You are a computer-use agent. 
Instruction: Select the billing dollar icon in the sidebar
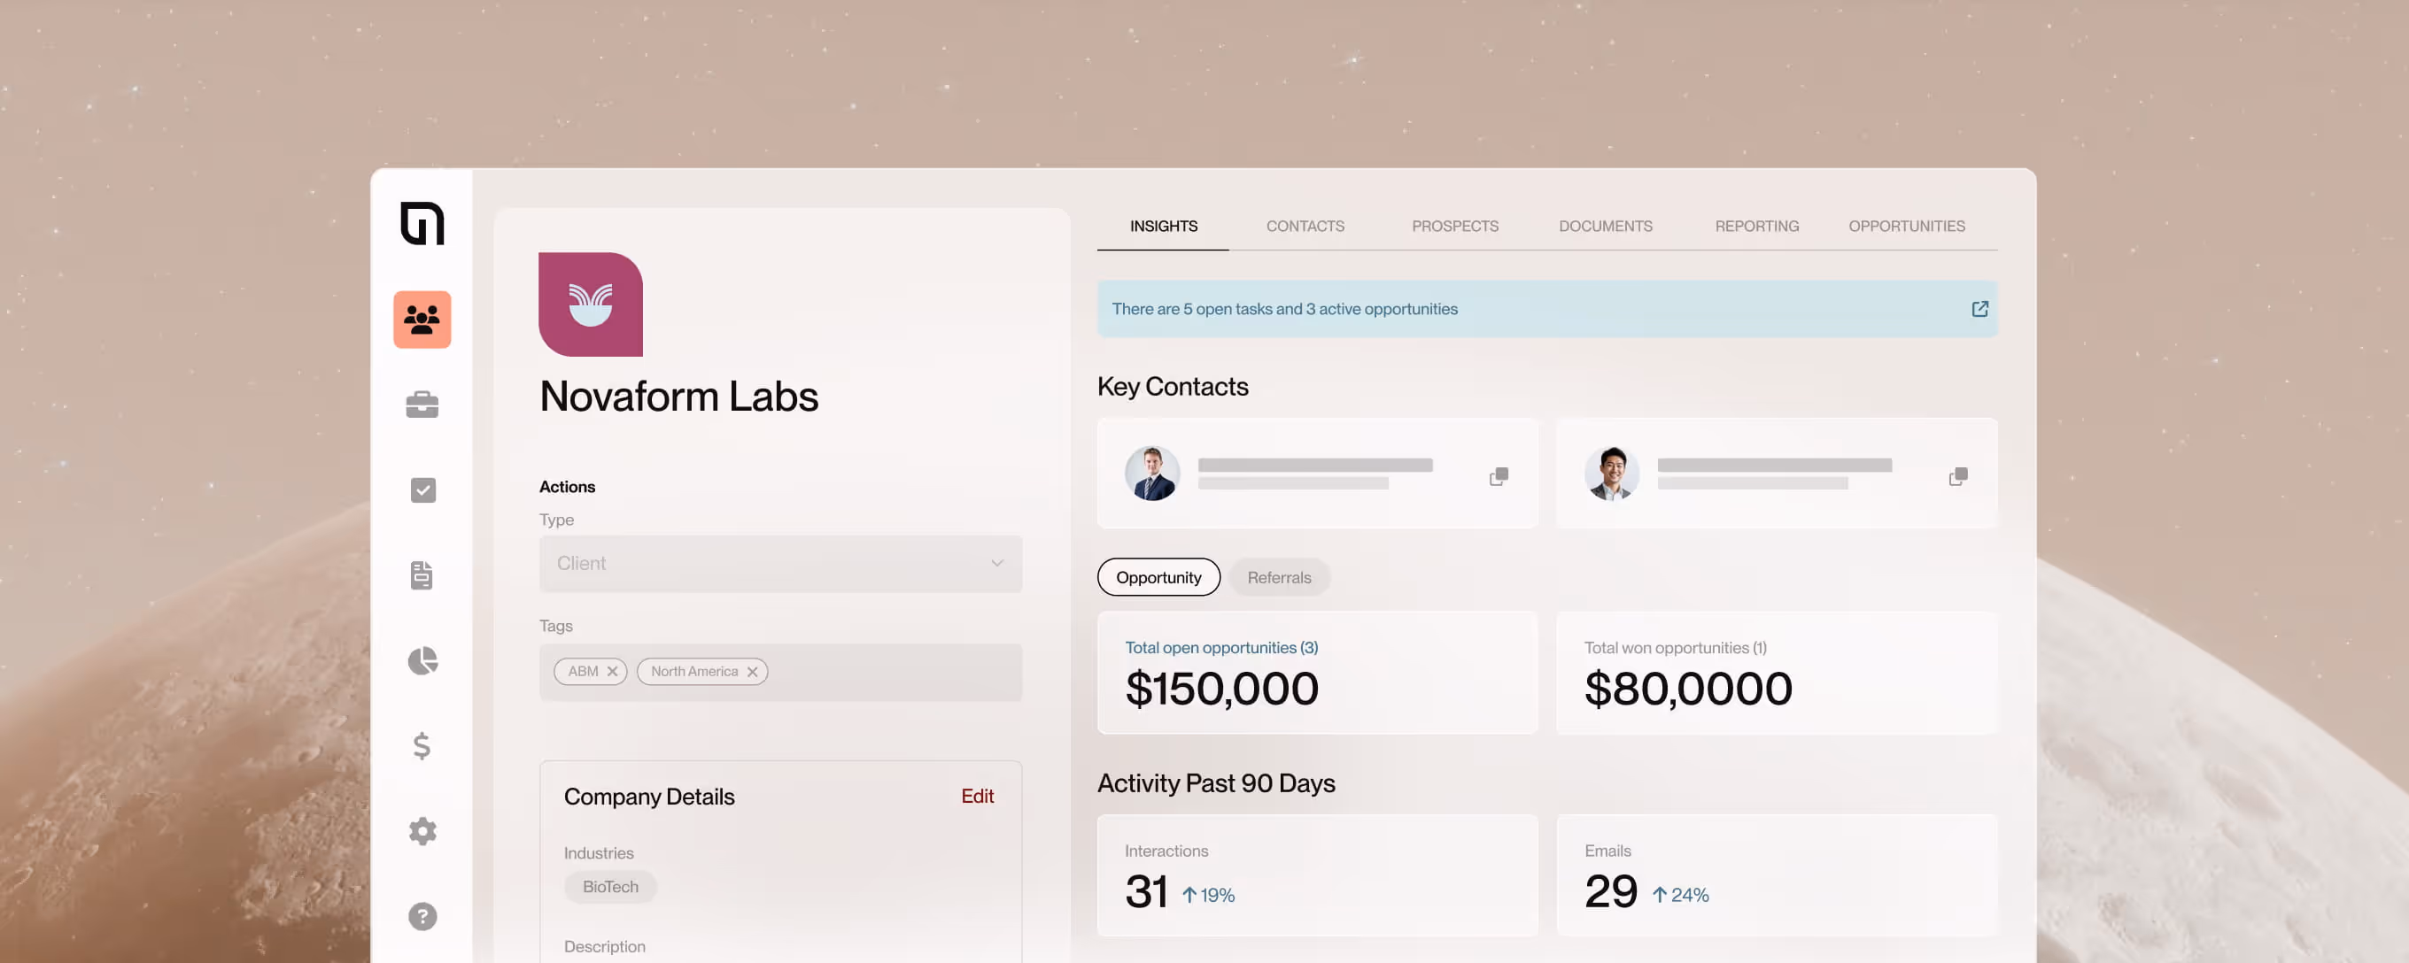(422, 745)
